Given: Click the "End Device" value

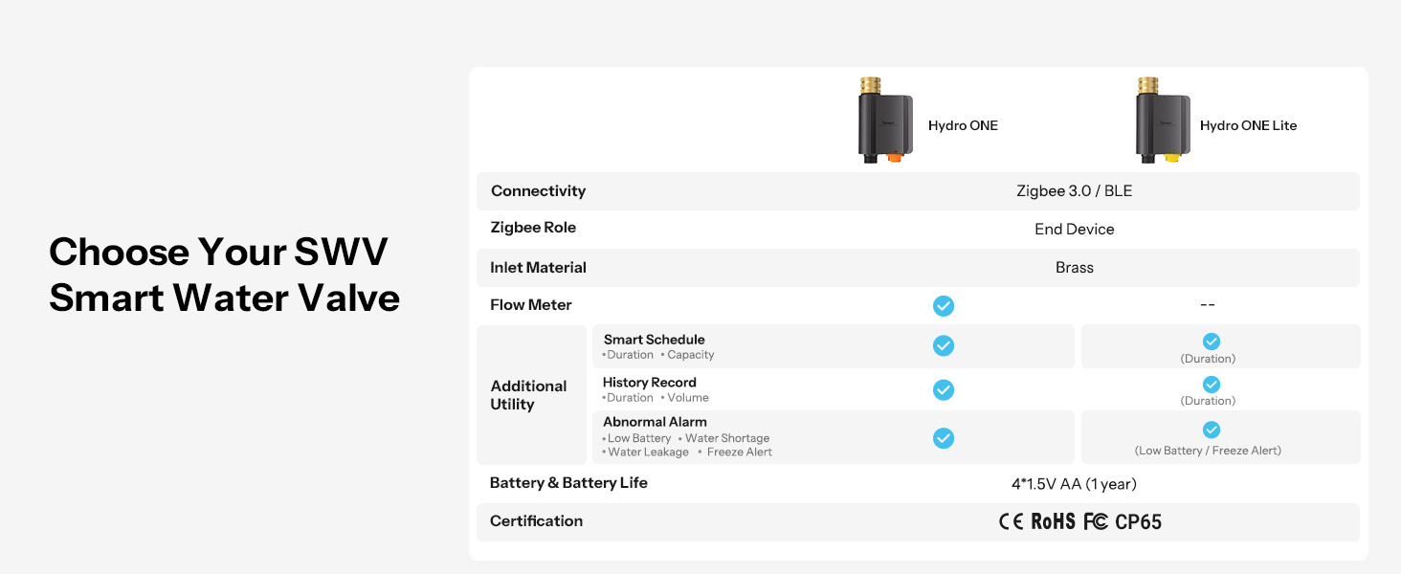Looking at the screenshot, I should click(x=1075, y=230).
